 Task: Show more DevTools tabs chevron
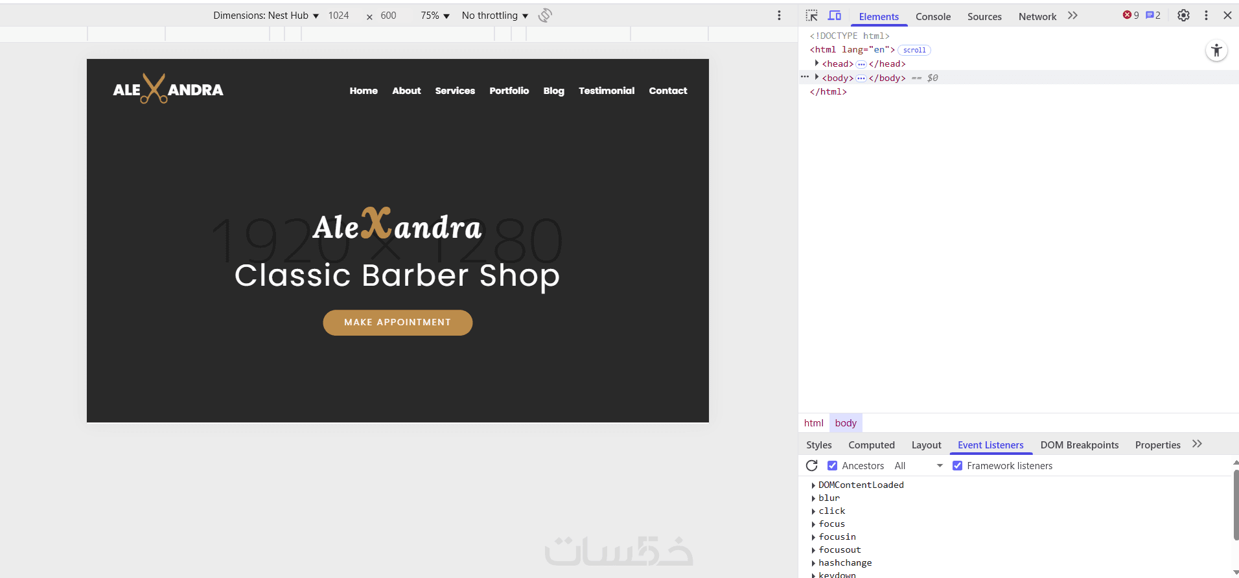tap(1072, 16)
